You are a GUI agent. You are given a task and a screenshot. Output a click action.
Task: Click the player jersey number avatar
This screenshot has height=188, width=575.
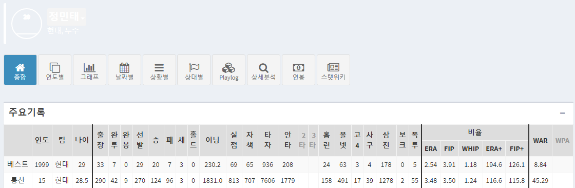27,23
